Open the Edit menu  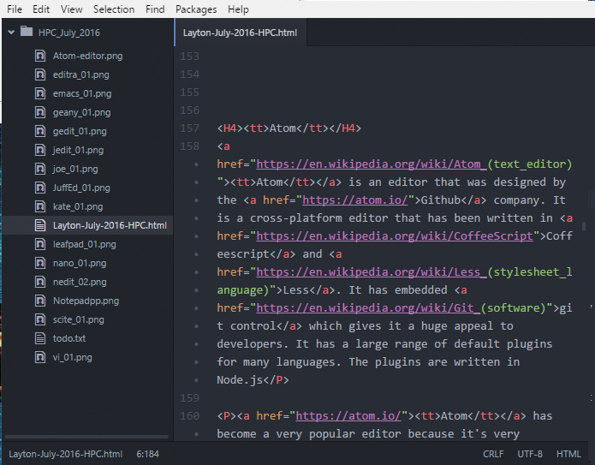(x=41, y=9)
